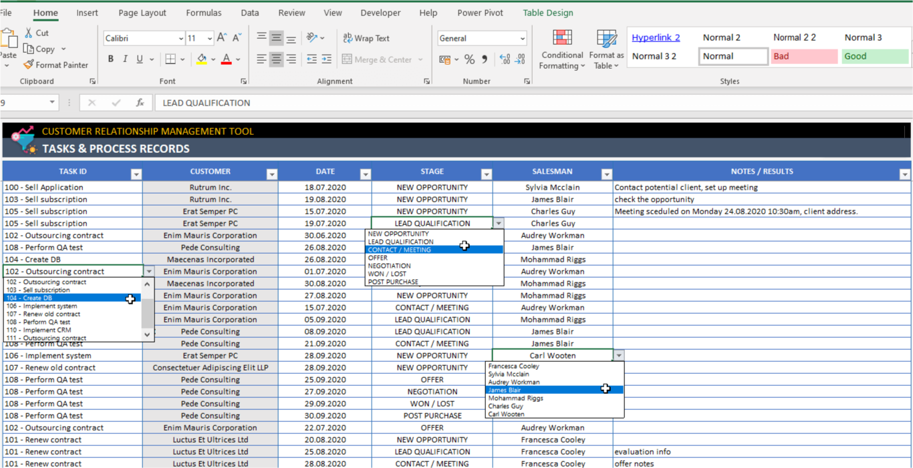The width and height of the screenshot is (913, 468).
Task: Select the Format Painter tool
Action: click(x=55, y=64)
